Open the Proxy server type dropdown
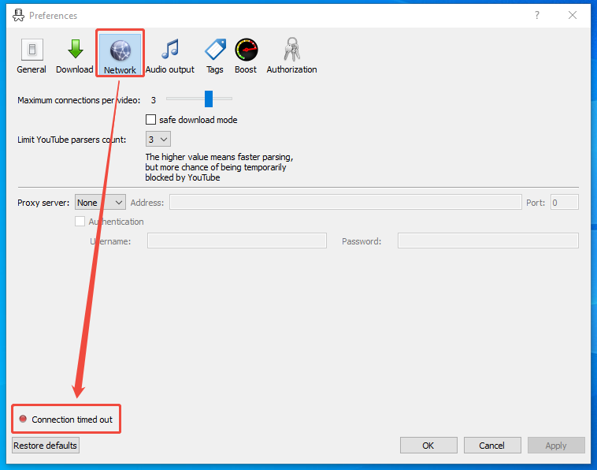This screenshot has height=470, width=597. 100,203
